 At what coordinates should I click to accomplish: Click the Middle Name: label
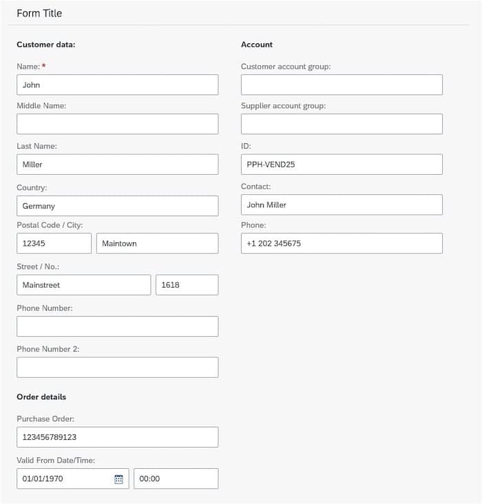[41, 106]
